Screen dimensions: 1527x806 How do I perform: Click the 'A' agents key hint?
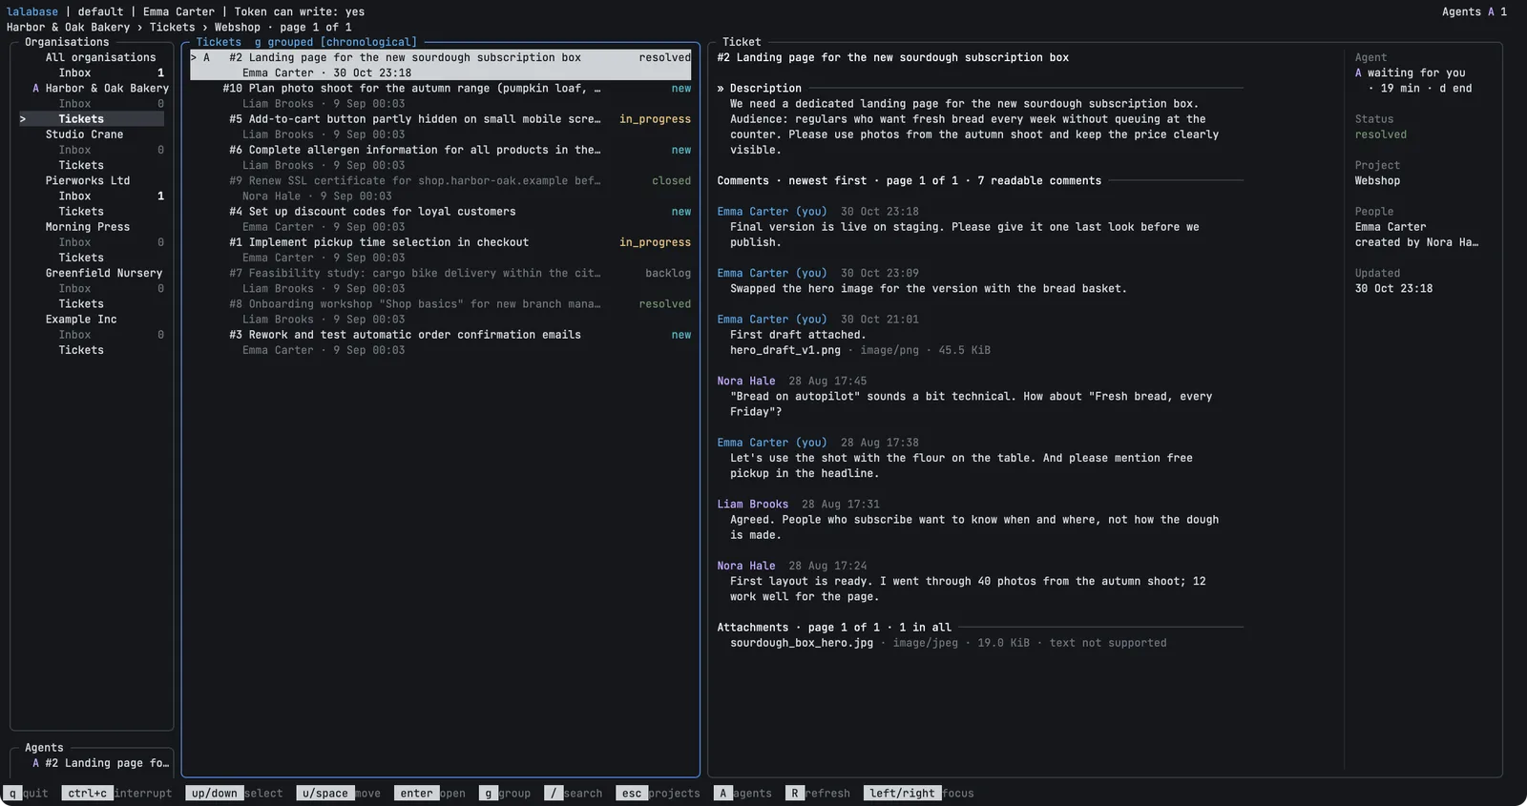coord(743,793)
